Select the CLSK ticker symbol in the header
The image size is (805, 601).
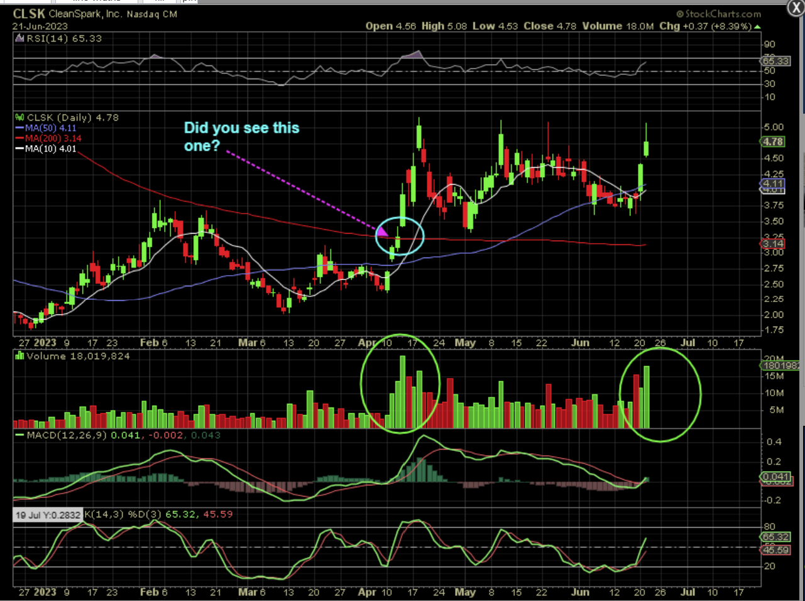29,14
